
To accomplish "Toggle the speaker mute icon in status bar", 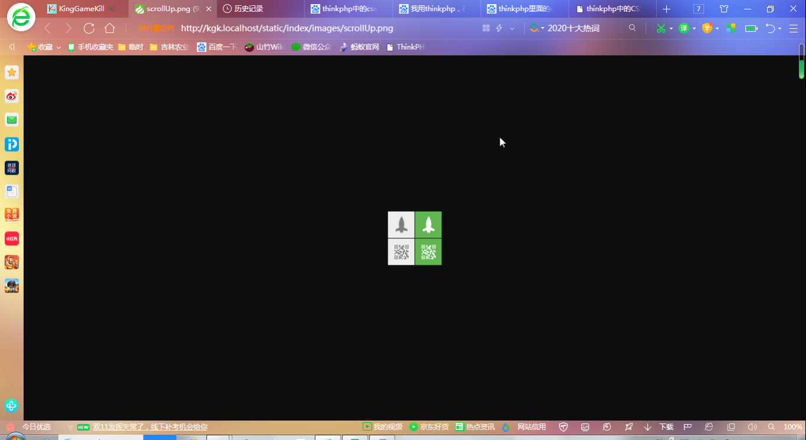I will (752, 427).
